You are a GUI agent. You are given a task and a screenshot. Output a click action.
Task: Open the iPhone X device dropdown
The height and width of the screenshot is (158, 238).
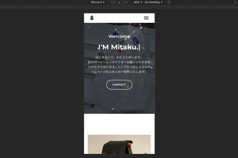(98, 2)
